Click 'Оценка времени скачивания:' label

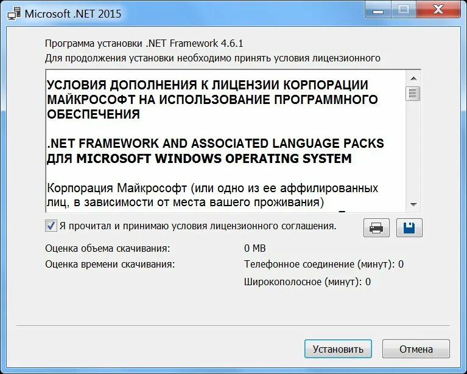click(x=110, y=264)
